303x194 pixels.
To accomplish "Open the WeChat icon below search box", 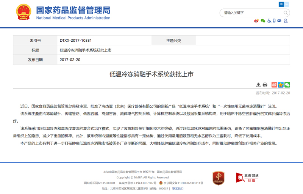I will (262, 21).
